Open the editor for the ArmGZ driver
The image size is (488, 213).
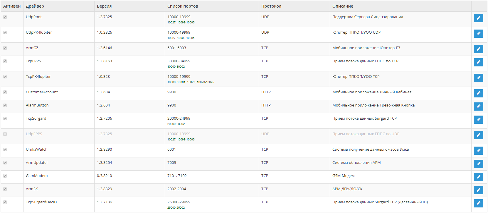[x=478, y=49]
